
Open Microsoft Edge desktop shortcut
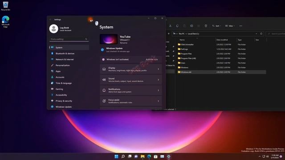coord(5,22)
